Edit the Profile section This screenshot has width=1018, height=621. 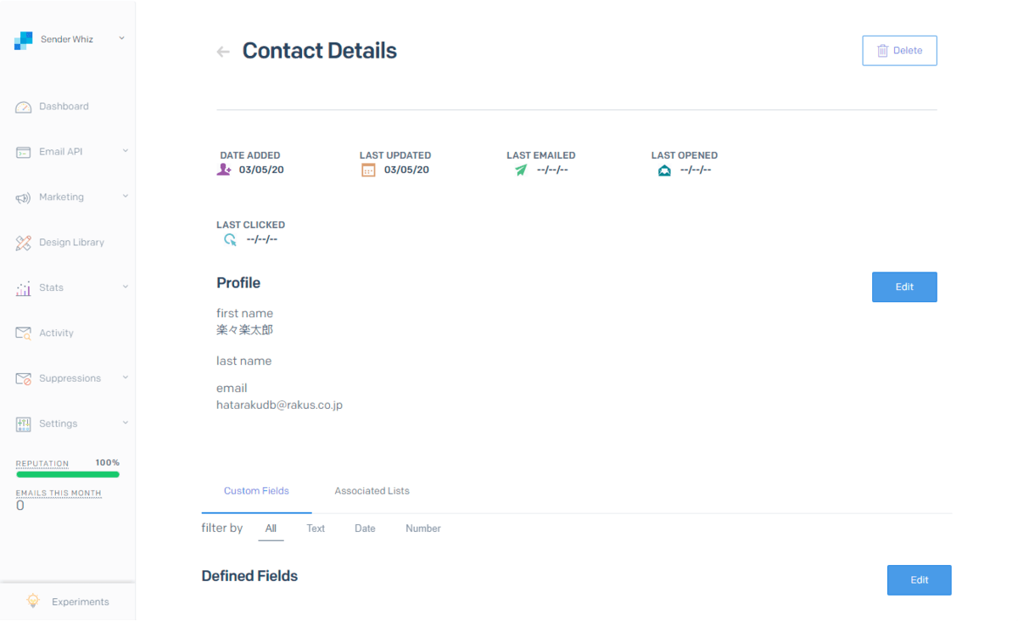pyautogui.click(x=904, y=287)
